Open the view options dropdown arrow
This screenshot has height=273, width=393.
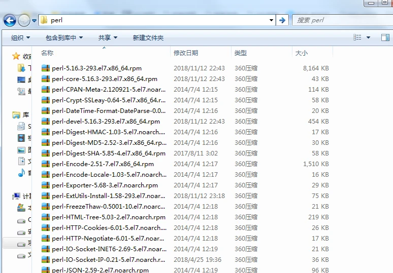(368, 37)
